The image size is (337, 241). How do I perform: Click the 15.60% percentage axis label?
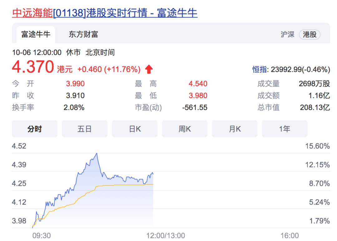[x=317, y=146]
